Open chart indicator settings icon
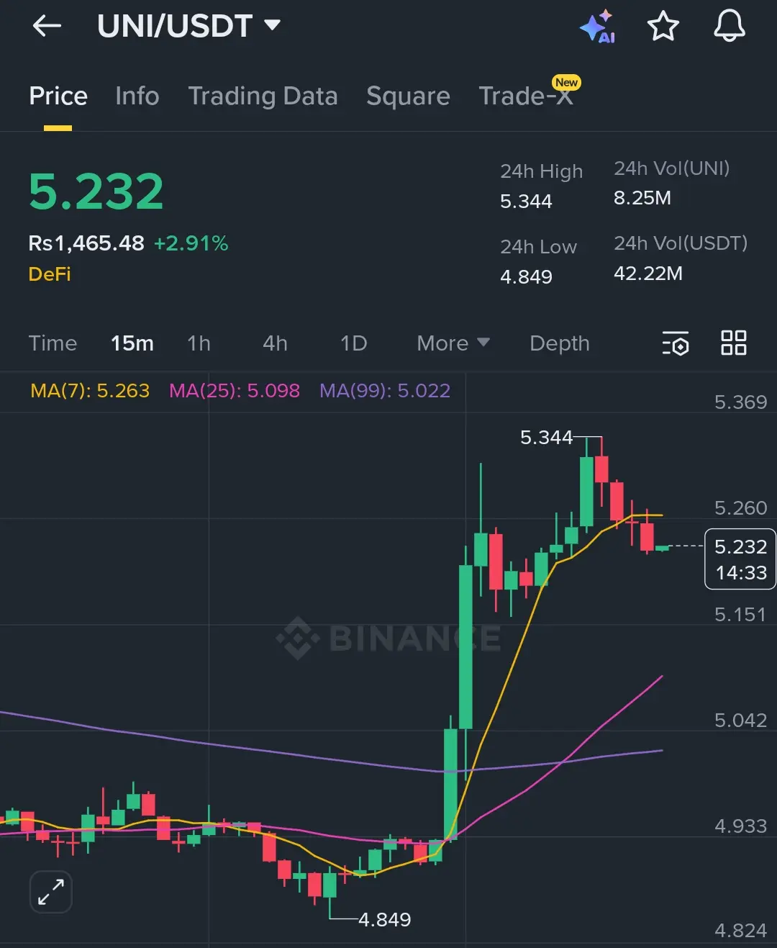The width and height of the screenshot is (777, 948). pos(676,343)
